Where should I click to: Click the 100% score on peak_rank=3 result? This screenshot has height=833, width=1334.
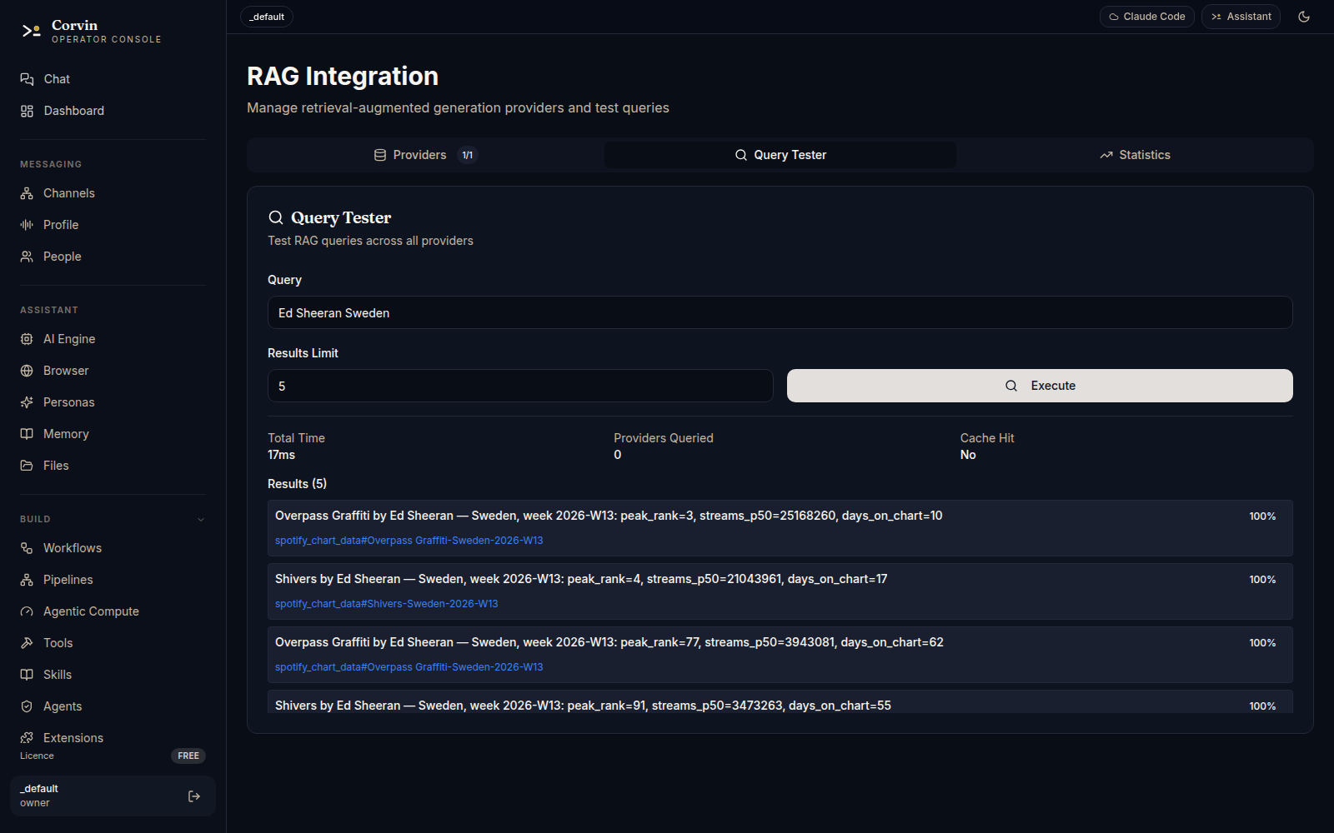point(1262,516)
